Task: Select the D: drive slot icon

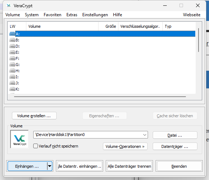Action: (x=12, y=46)
